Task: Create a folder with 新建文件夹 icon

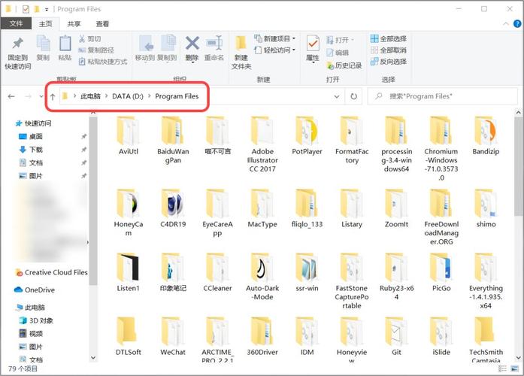Action: click(241, 44)
